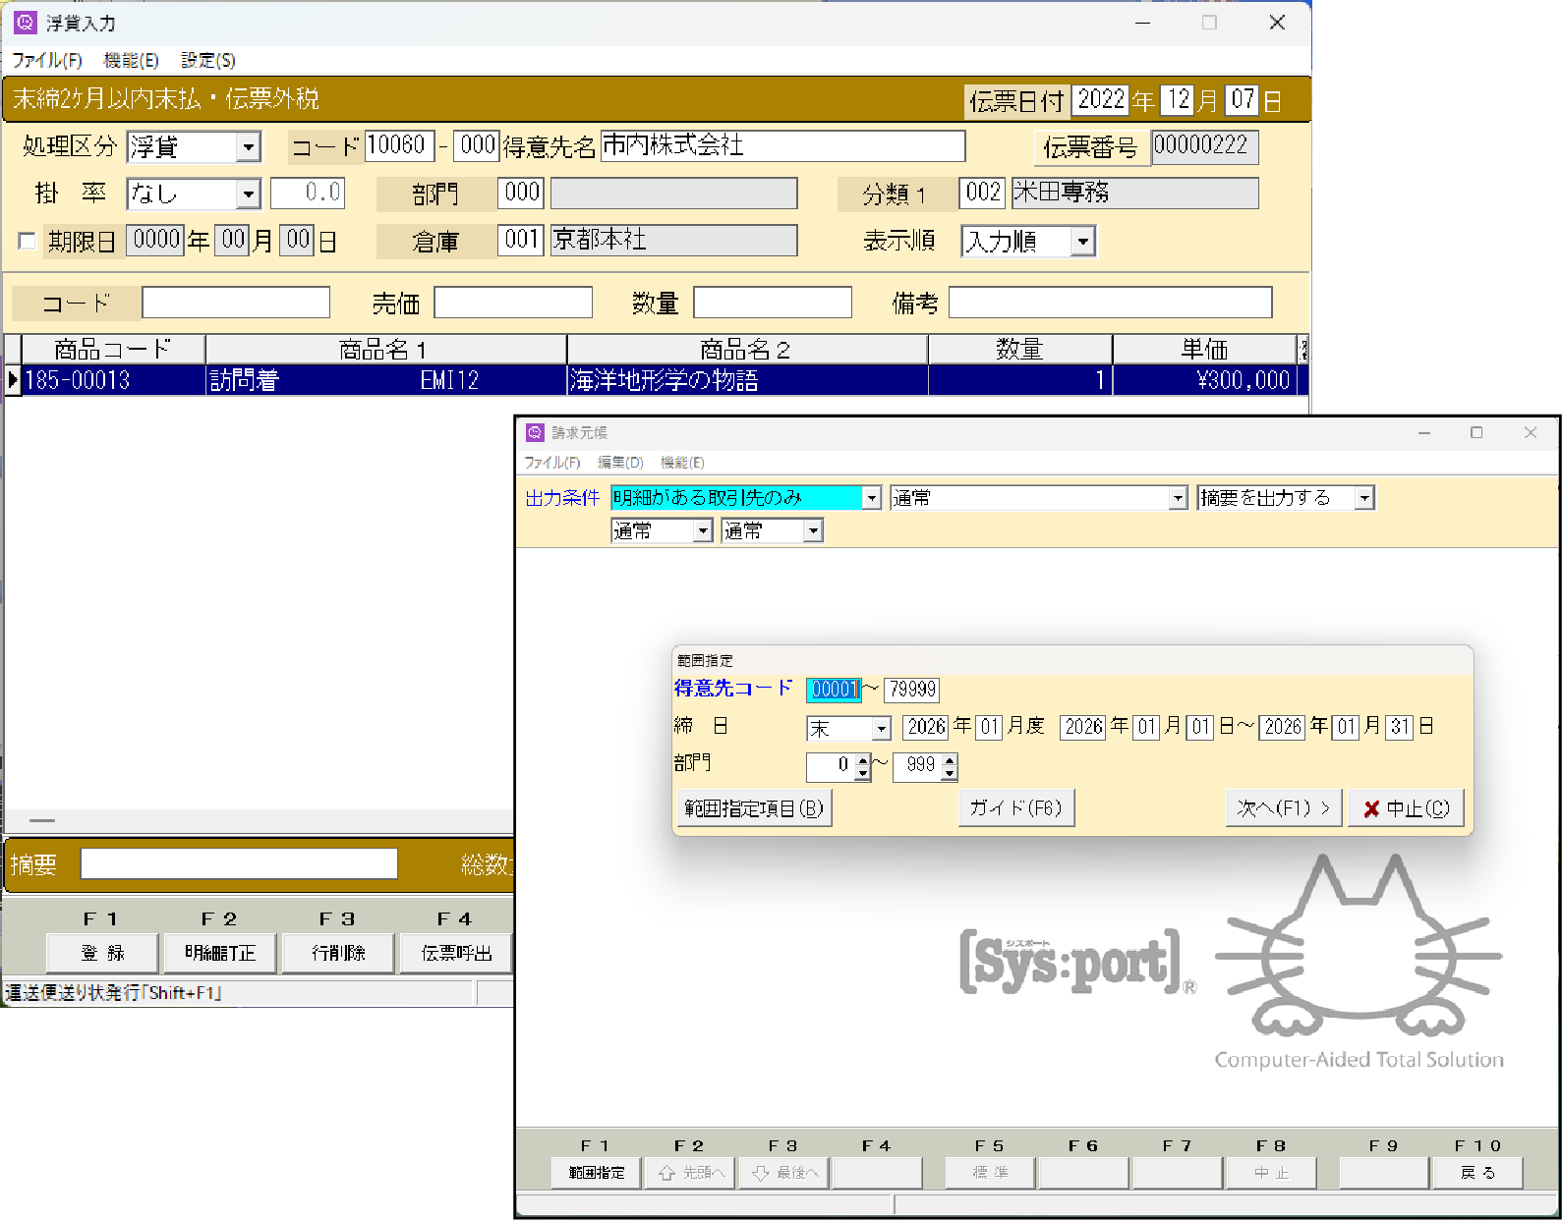Click the 訪問着 product name cell
Viewport: 1562px width, 1220px height.
[385, 380]
